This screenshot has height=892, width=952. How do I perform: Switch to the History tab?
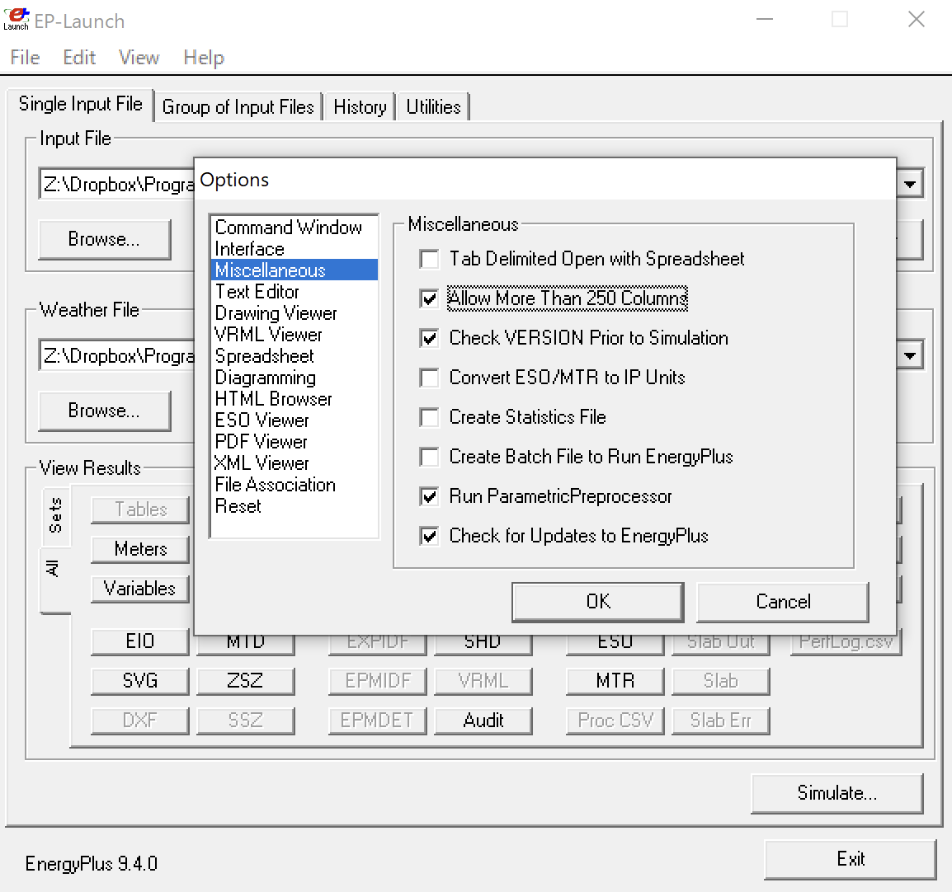(x=360, y=107)
